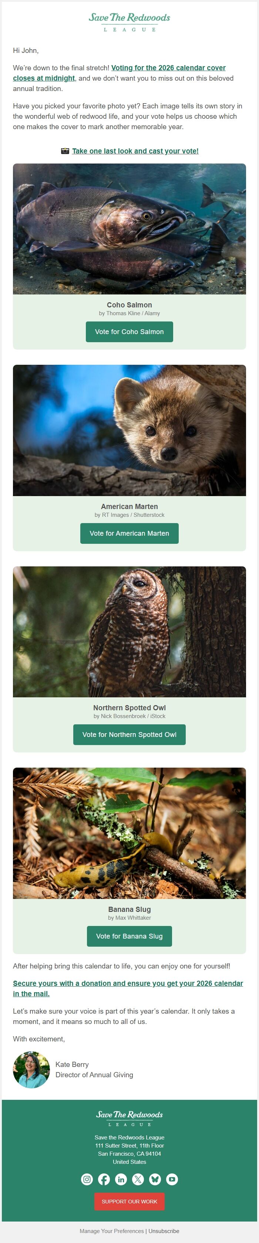Open the Manage Your Preferences link

coord(112,1231)
